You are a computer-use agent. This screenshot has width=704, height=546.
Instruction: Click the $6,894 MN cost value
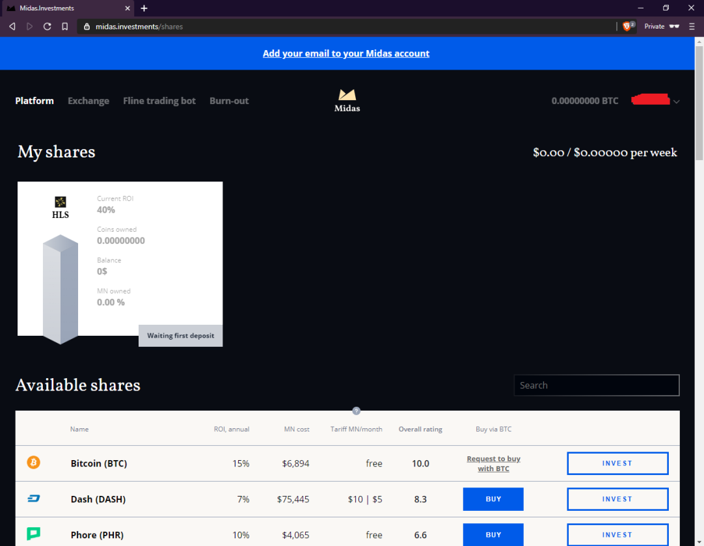[295, 463]
